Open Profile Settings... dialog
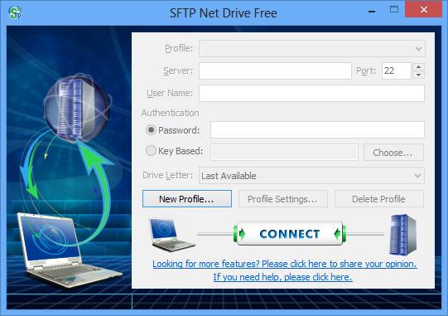Image resolution: width=448 pixels, height=316 pixels. coord(283,199)
